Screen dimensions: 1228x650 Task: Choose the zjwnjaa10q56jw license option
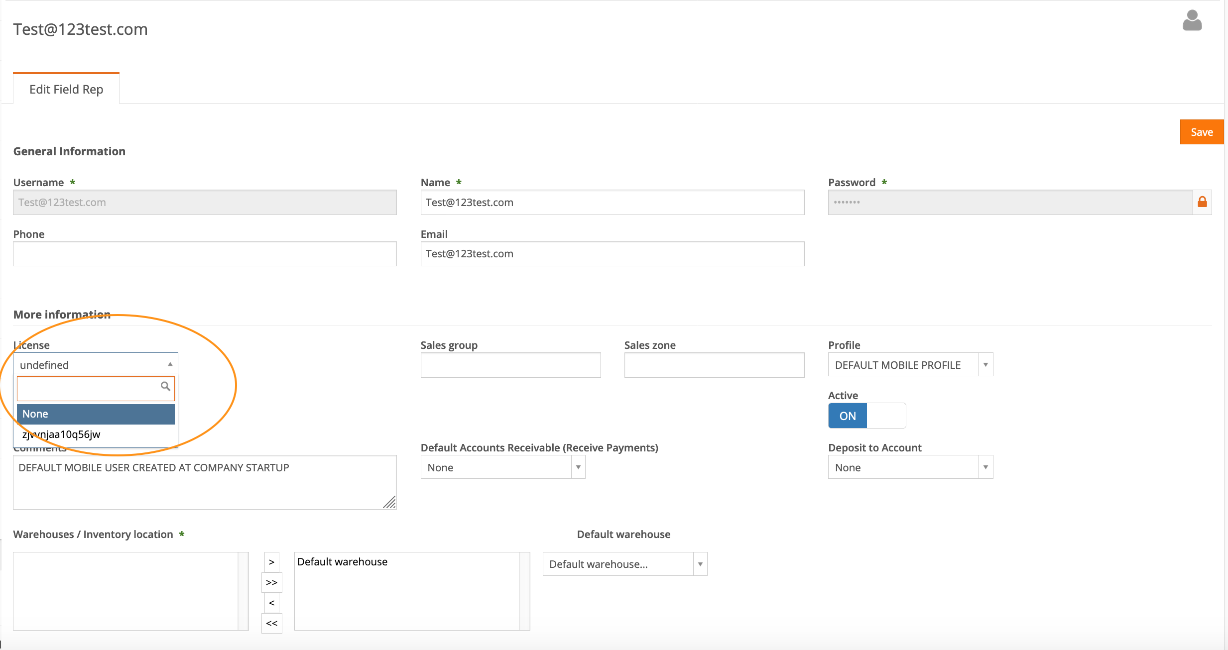click(x=62, y=434)
